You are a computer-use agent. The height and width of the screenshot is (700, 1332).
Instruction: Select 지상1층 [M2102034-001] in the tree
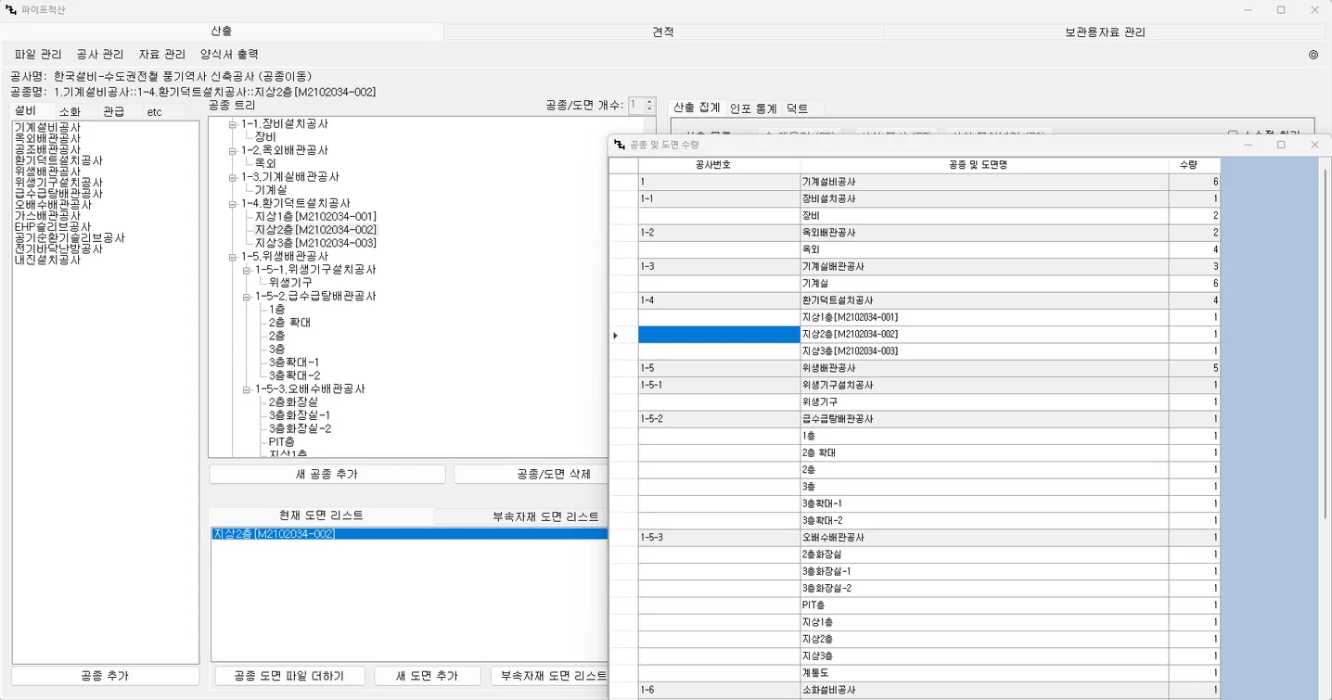315,216
